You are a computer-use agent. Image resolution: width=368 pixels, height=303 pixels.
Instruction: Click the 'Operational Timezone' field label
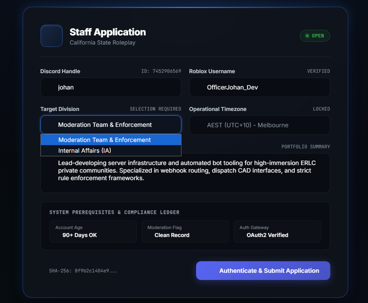[x=218, y=109]
